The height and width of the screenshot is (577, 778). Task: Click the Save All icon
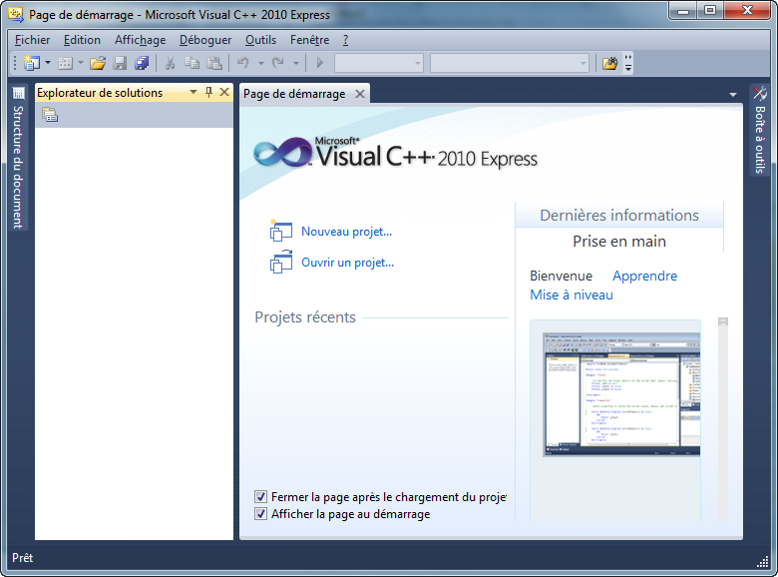(x=142, y=63)
